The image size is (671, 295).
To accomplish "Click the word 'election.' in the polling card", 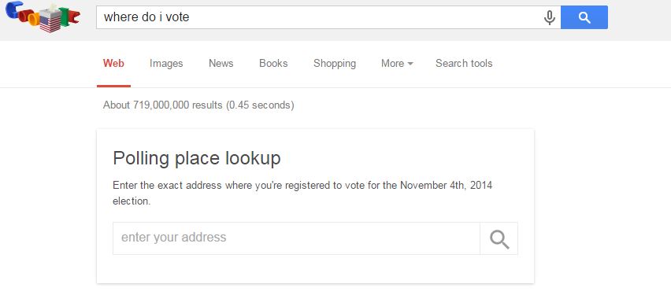I will pos(132,201).
